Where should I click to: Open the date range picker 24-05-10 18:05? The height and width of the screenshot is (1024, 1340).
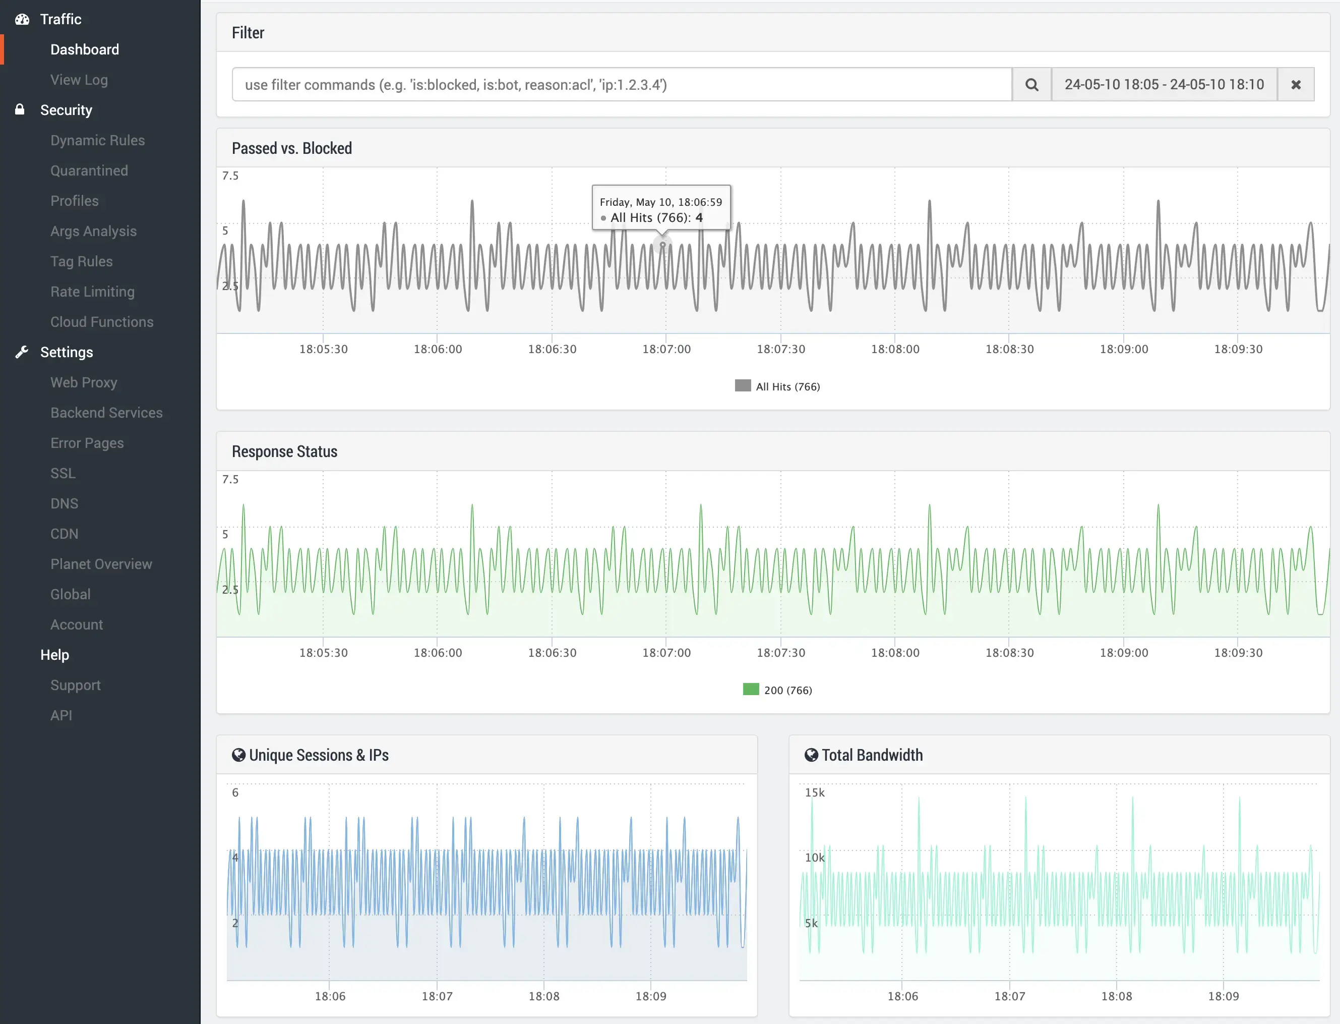1165,85
